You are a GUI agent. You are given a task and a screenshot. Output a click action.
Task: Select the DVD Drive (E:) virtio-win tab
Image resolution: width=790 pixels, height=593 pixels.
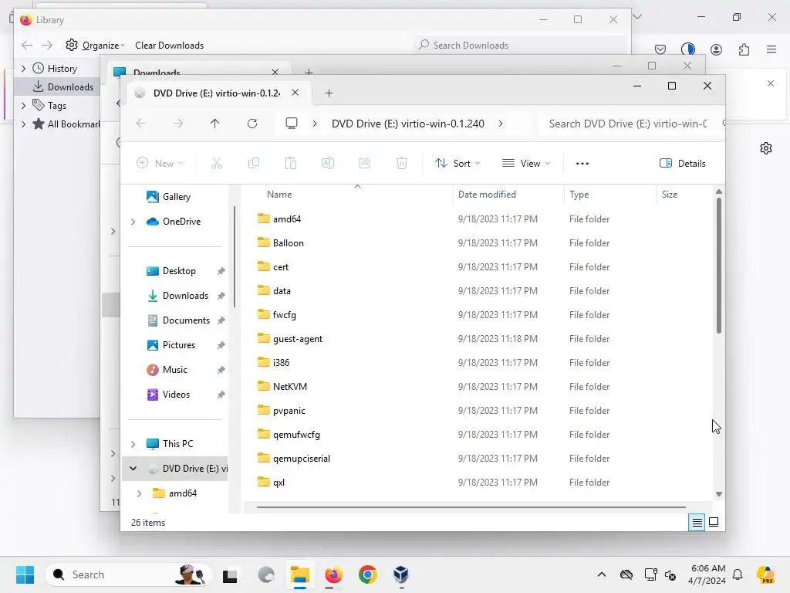pyautogui.click(x=217, y=93)
